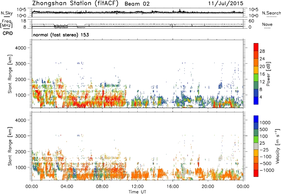
Task: Click the bottom red segment of the velocity colorbar
Action: pos(256,173)
